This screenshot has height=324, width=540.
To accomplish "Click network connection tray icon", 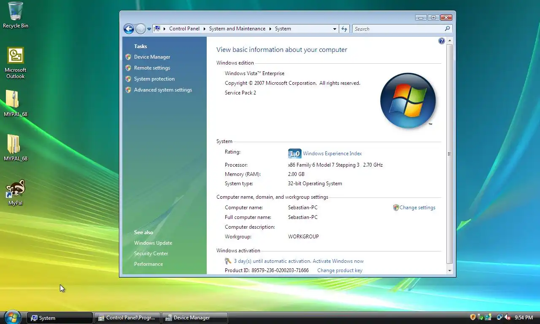I will [x=499, y=317].
